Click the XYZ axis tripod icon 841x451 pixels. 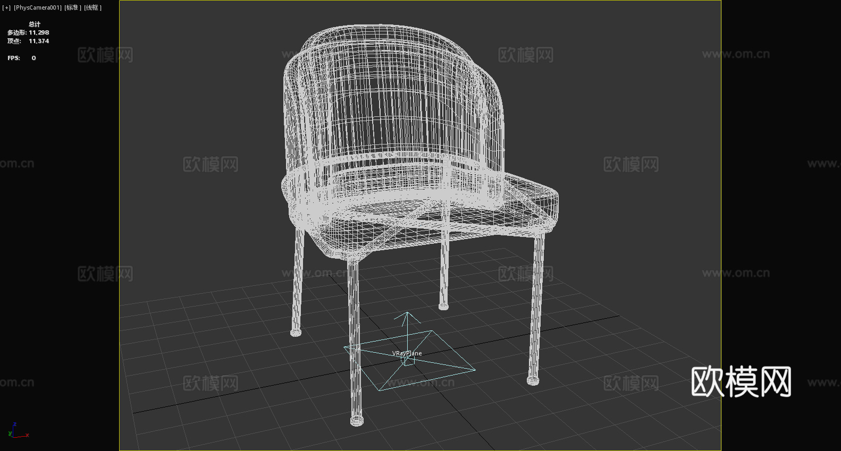18,430
